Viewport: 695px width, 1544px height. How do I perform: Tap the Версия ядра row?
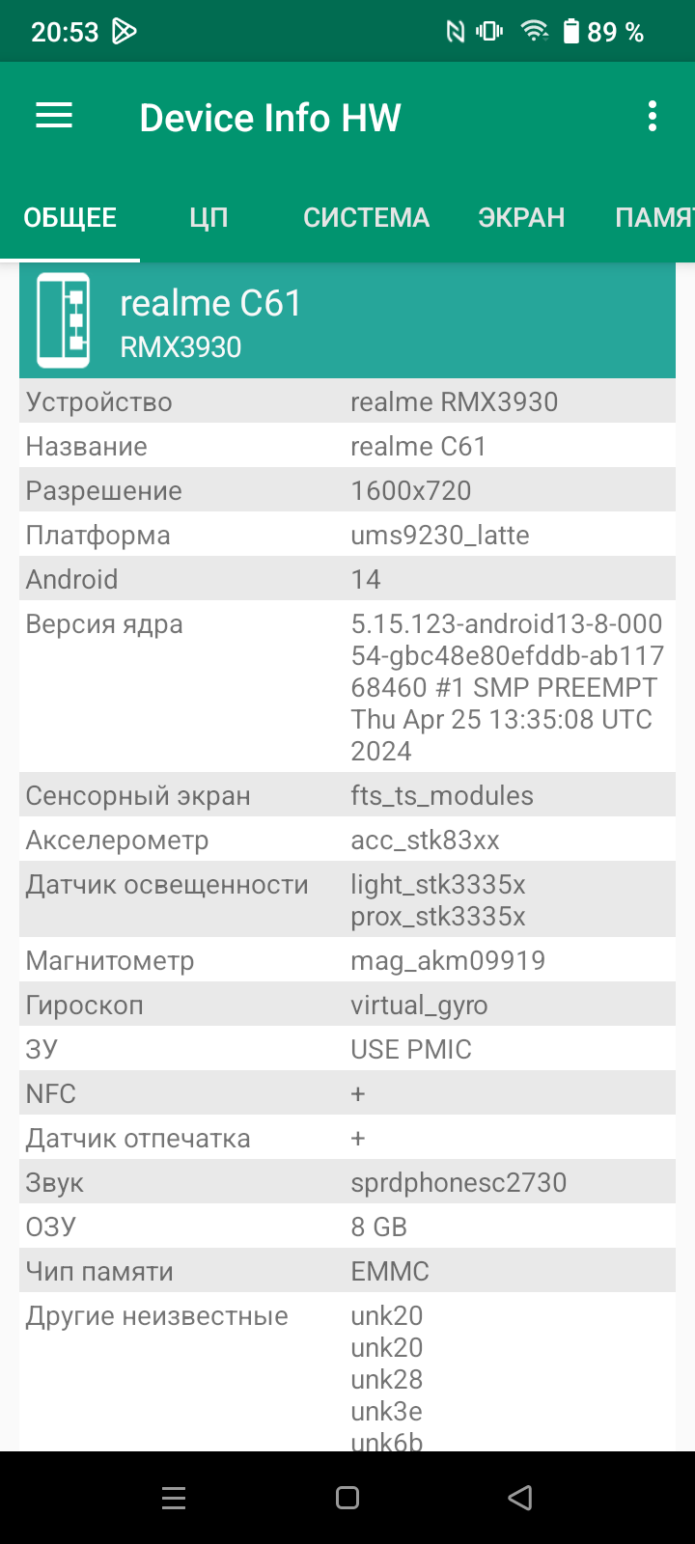[347, 686]
